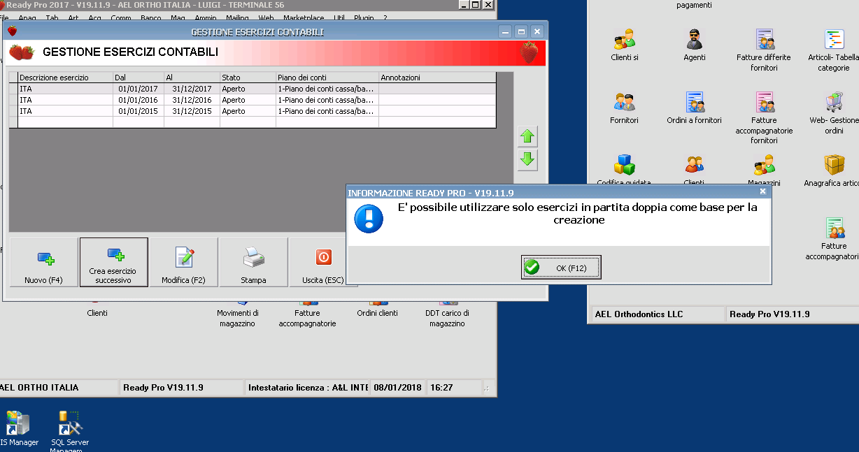This screenshot has height=452, width=859.
Task: Open IIS Manager desktop shortcut
Action: point(18,423)
